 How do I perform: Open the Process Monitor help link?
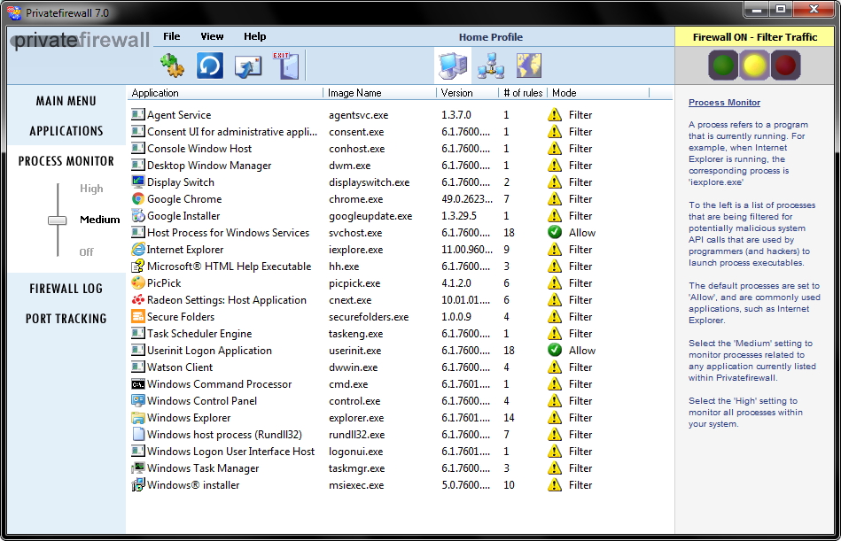point(724,103)
